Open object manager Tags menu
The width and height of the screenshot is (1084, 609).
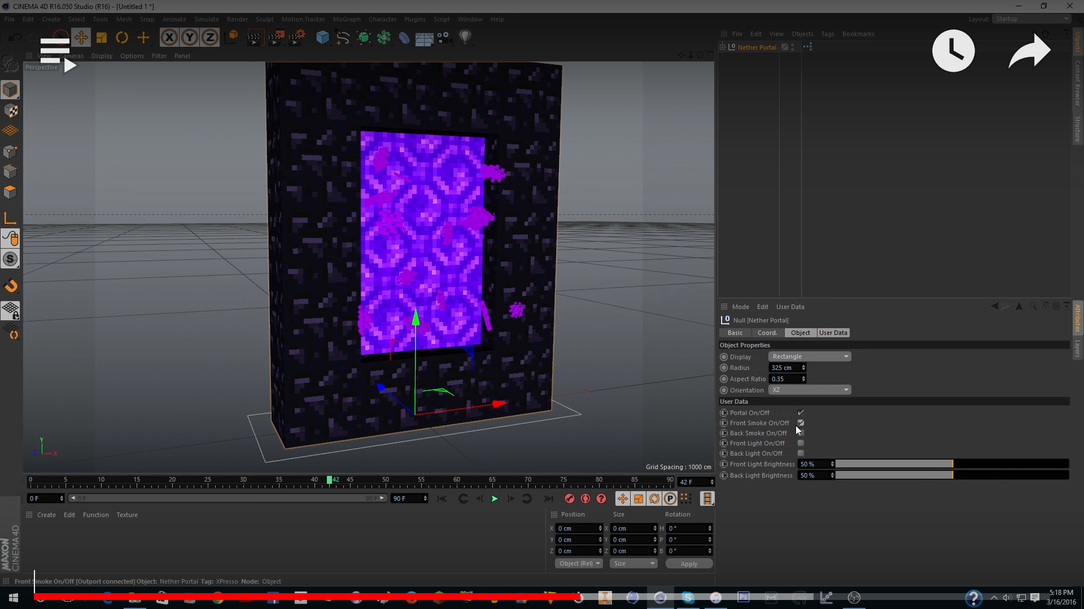pos(828,34)
